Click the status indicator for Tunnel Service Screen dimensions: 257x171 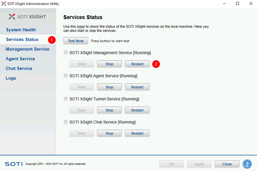click(65, 99)
